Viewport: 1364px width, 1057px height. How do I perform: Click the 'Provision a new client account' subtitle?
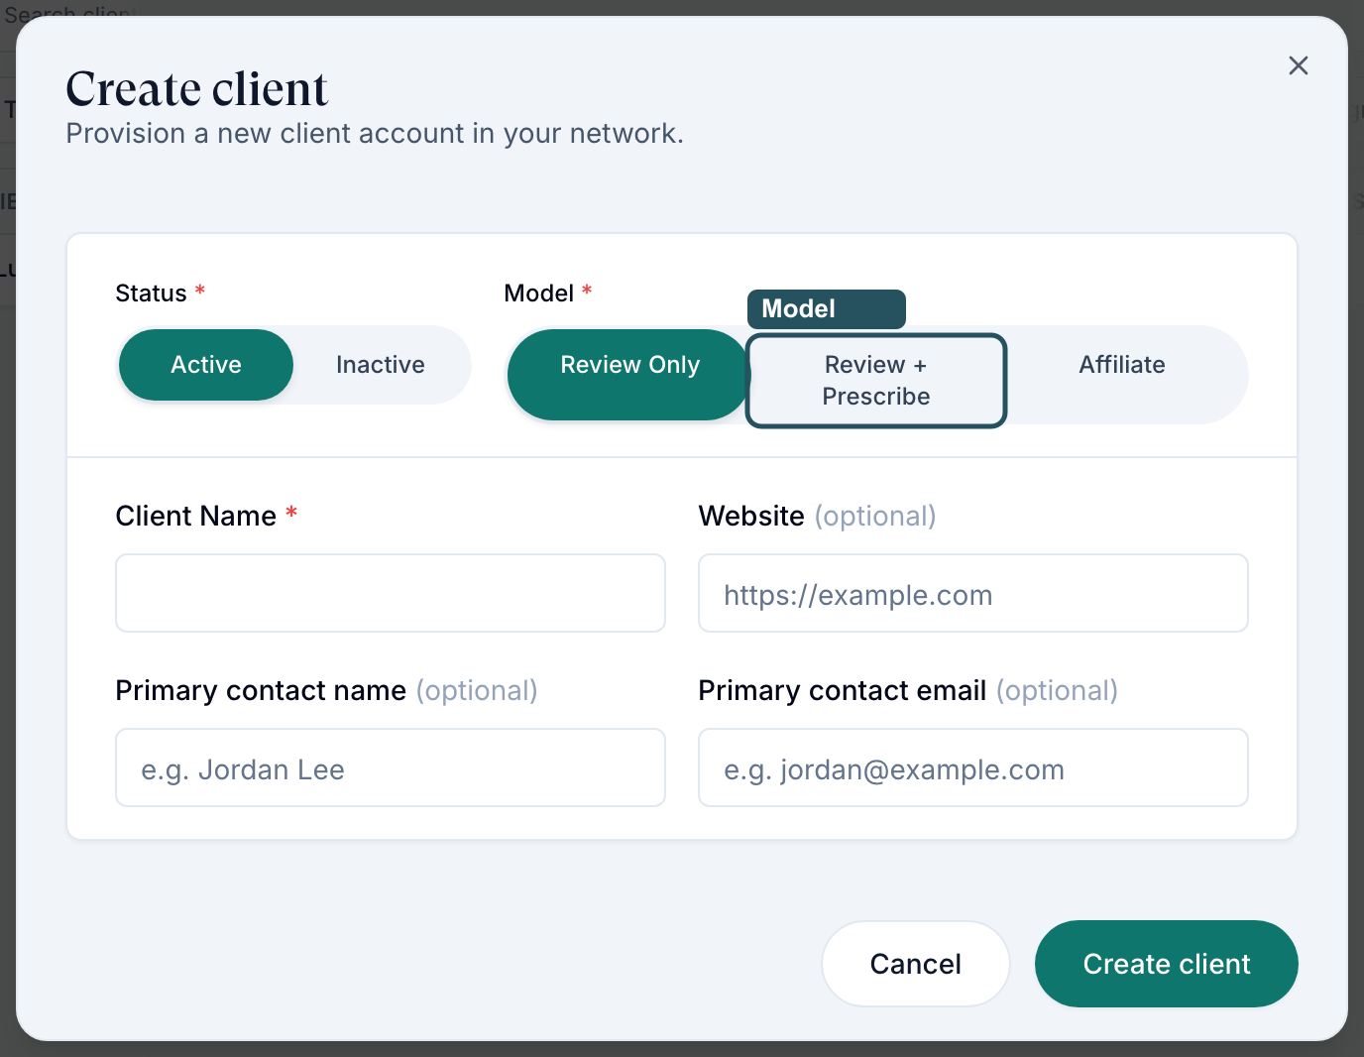[x=375, y=134]
